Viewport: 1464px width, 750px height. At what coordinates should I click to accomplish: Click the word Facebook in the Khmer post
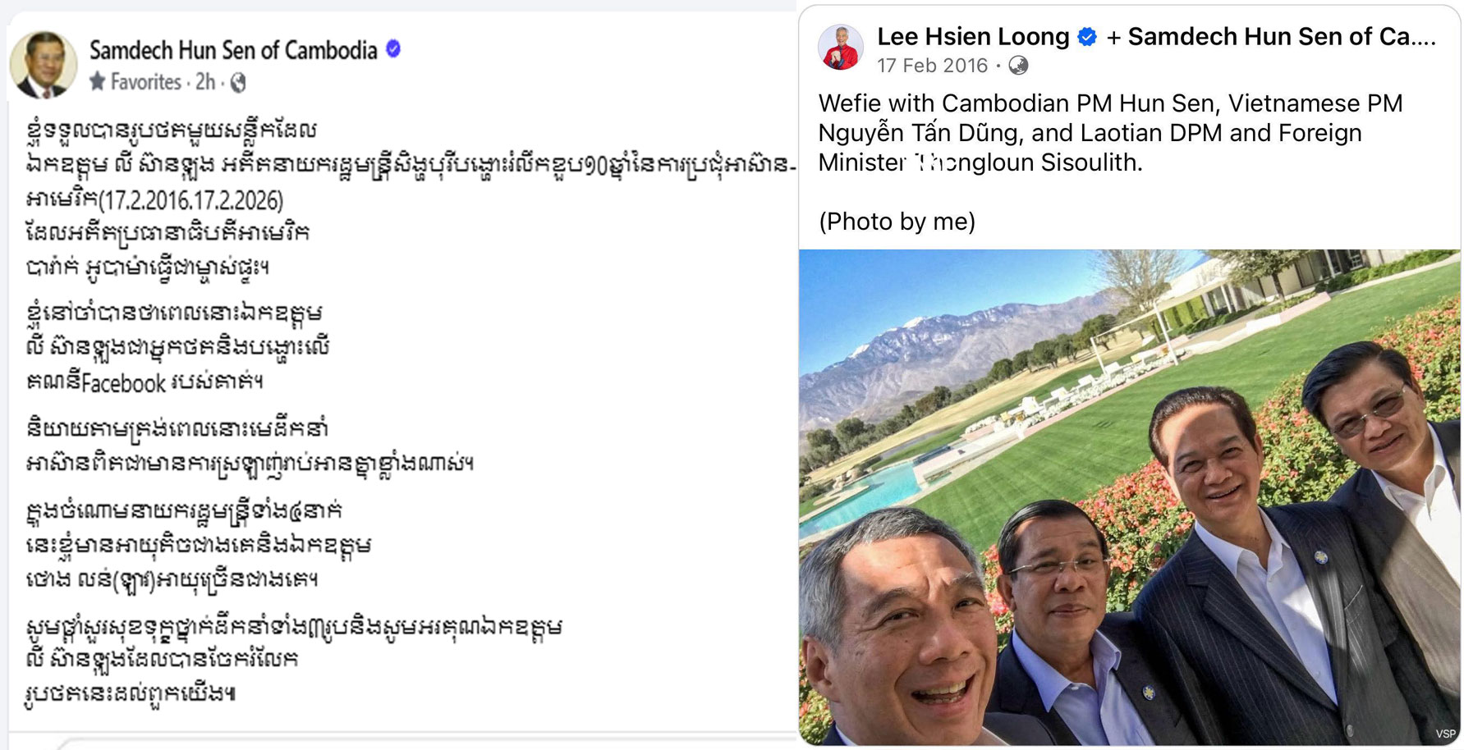tap(124, 383)
